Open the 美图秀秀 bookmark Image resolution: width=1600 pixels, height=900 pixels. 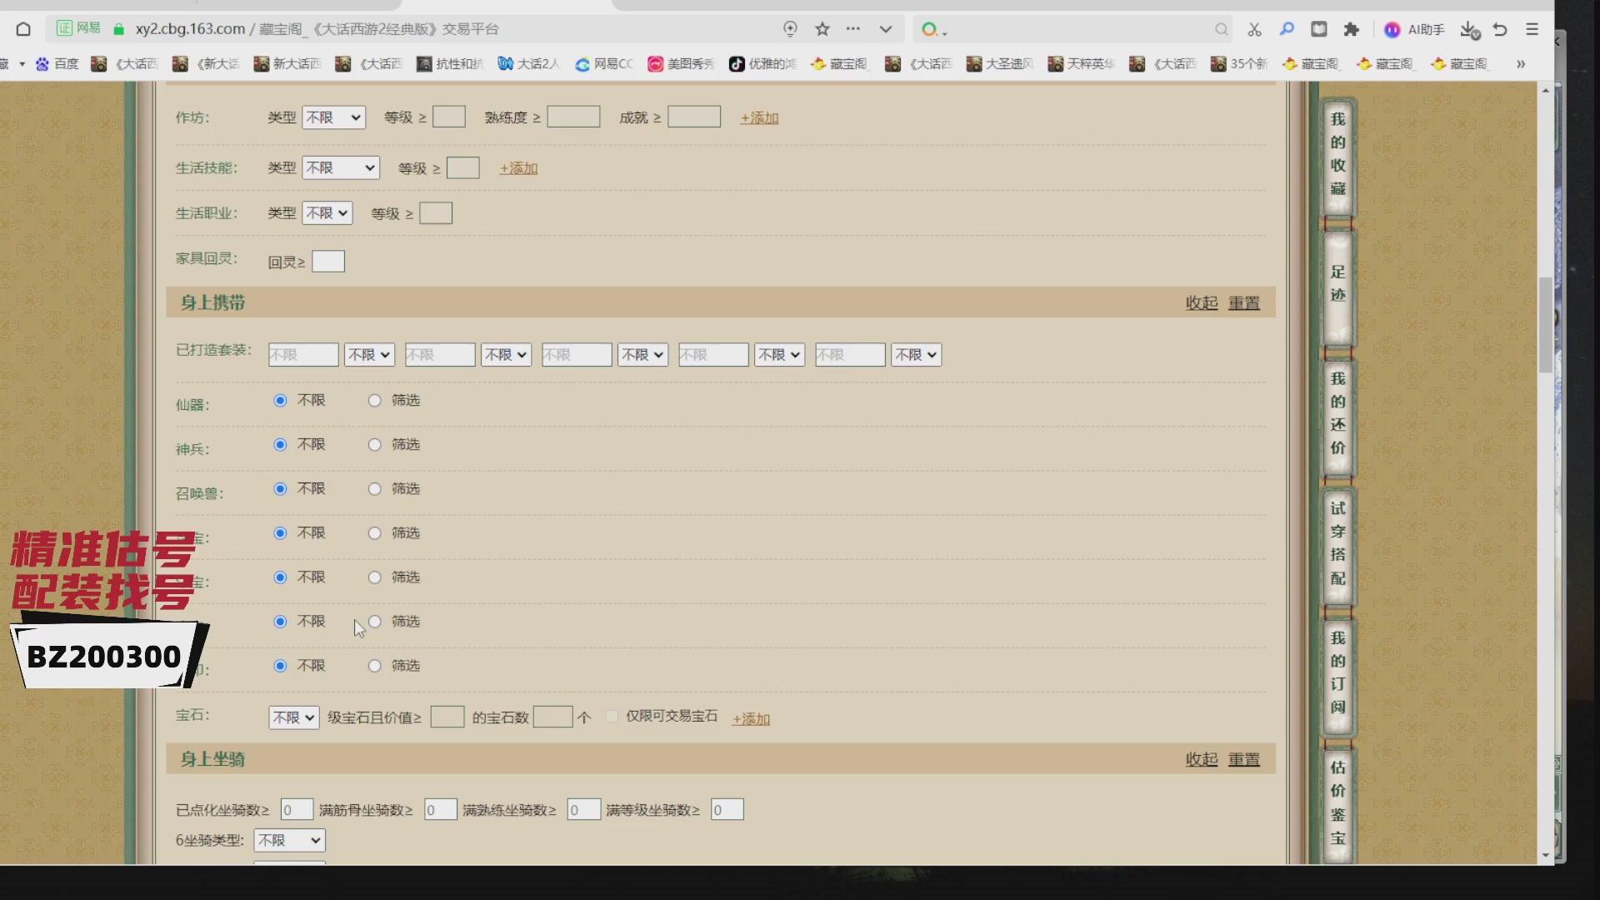point(681,63)
